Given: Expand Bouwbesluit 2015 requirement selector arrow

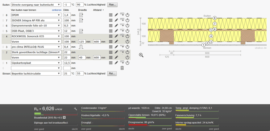Looking at the screenshot, I should [x=64, y=118].
